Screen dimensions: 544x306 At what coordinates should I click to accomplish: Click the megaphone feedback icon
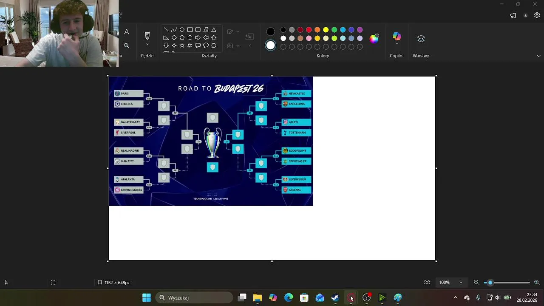(513, 15)
